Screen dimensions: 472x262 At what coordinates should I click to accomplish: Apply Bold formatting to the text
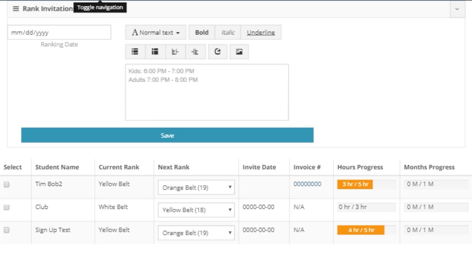coord(201,32)
